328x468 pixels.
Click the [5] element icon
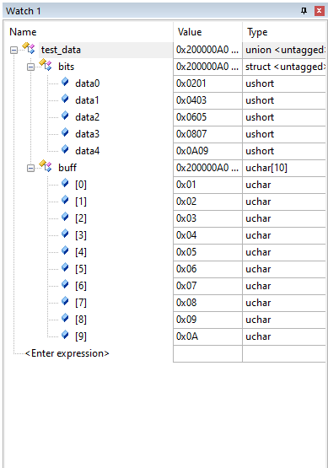click(x=65, y=267)
